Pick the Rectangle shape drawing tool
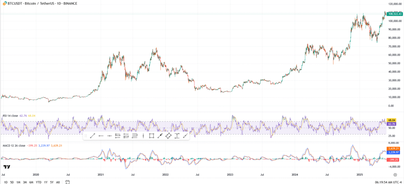The image size is (404, 184). pyautogui.click(x=151, y=136)
